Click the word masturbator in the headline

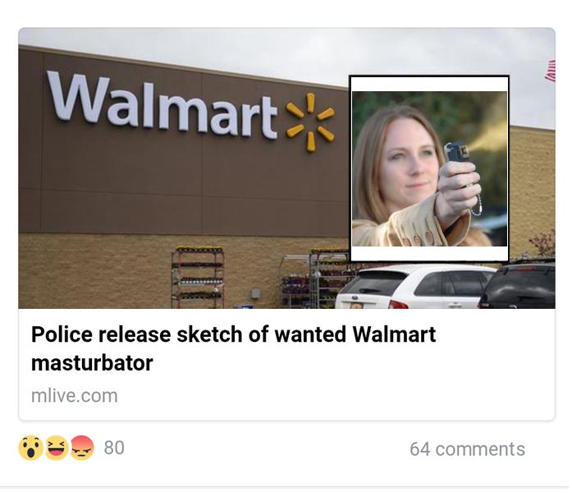(x=92, y=363)
